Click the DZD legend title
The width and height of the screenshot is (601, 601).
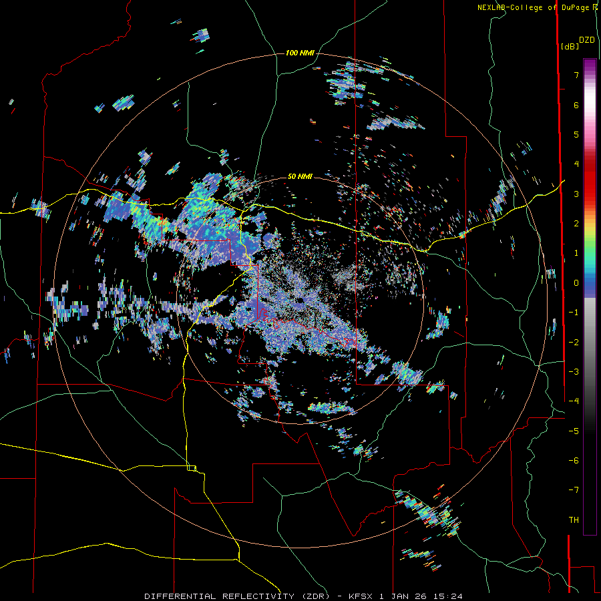[x=587, y=40]
